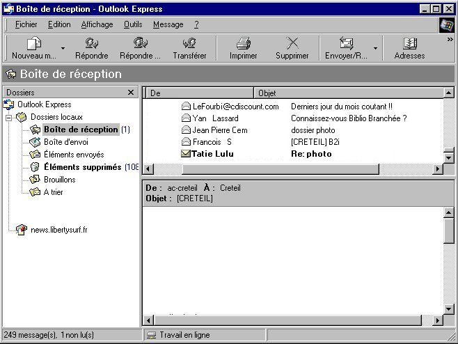Open the Edition menu
This screenshot has height=344, width=458.
click(59, 24)
